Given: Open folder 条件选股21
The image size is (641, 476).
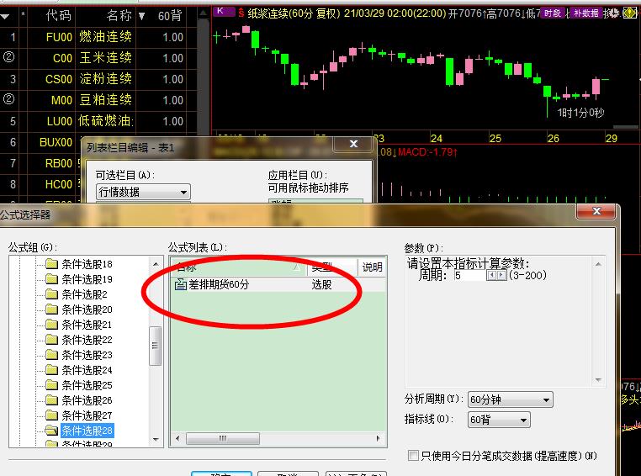Looking at the screenshot, I should click(87, 325).
